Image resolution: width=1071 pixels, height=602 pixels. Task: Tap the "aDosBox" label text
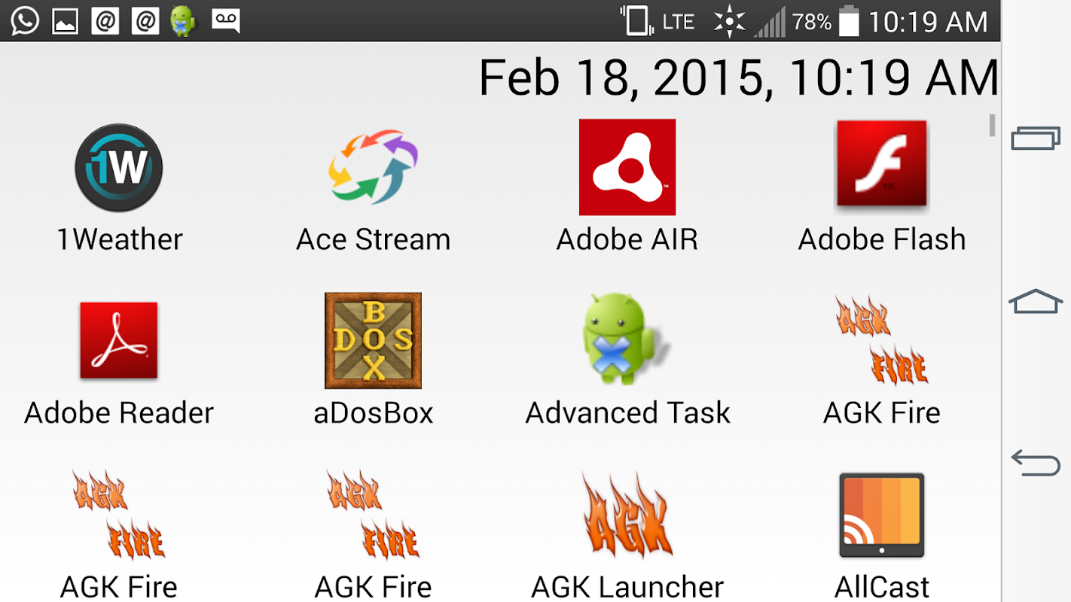(x=374, y=412)
